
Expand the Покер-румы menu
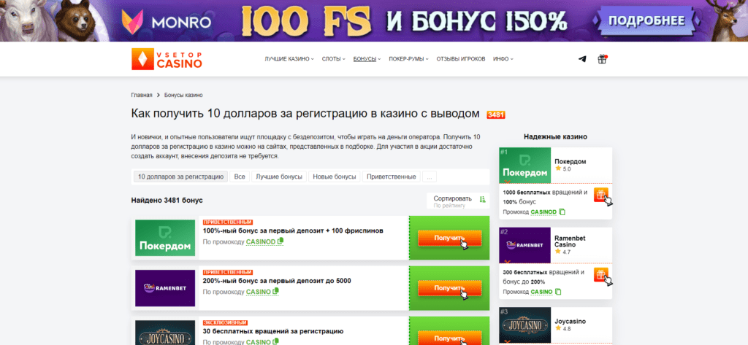tap(408, 59)
